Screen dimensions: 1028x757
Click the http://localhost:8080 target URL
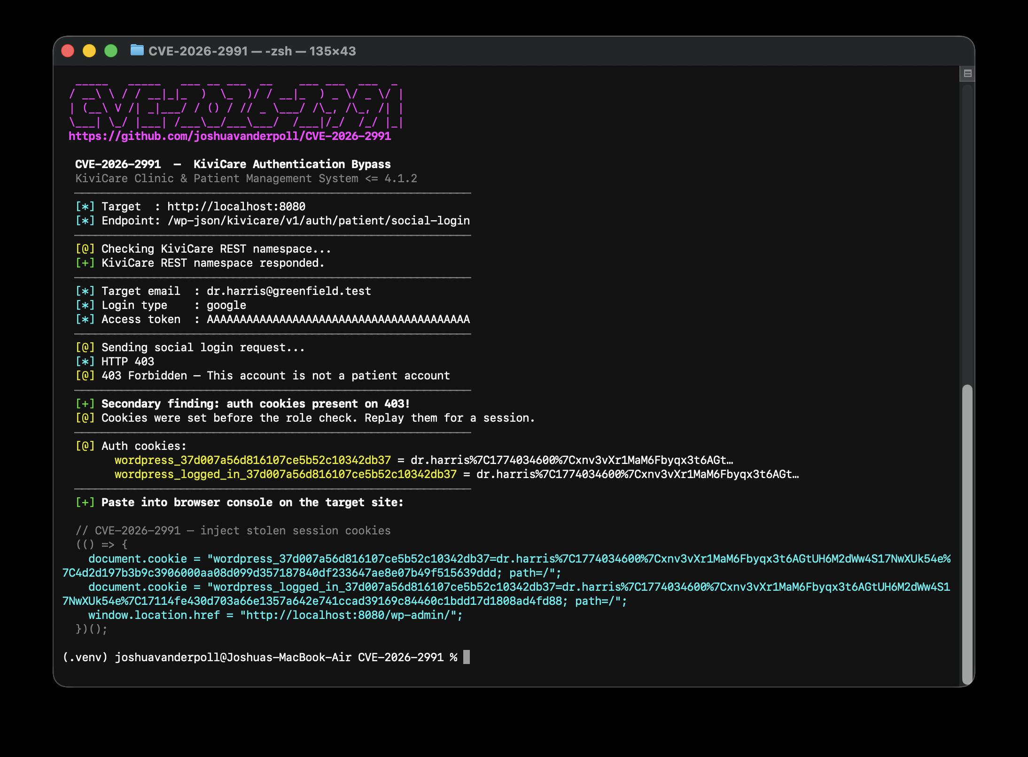(x=236, y=207)
